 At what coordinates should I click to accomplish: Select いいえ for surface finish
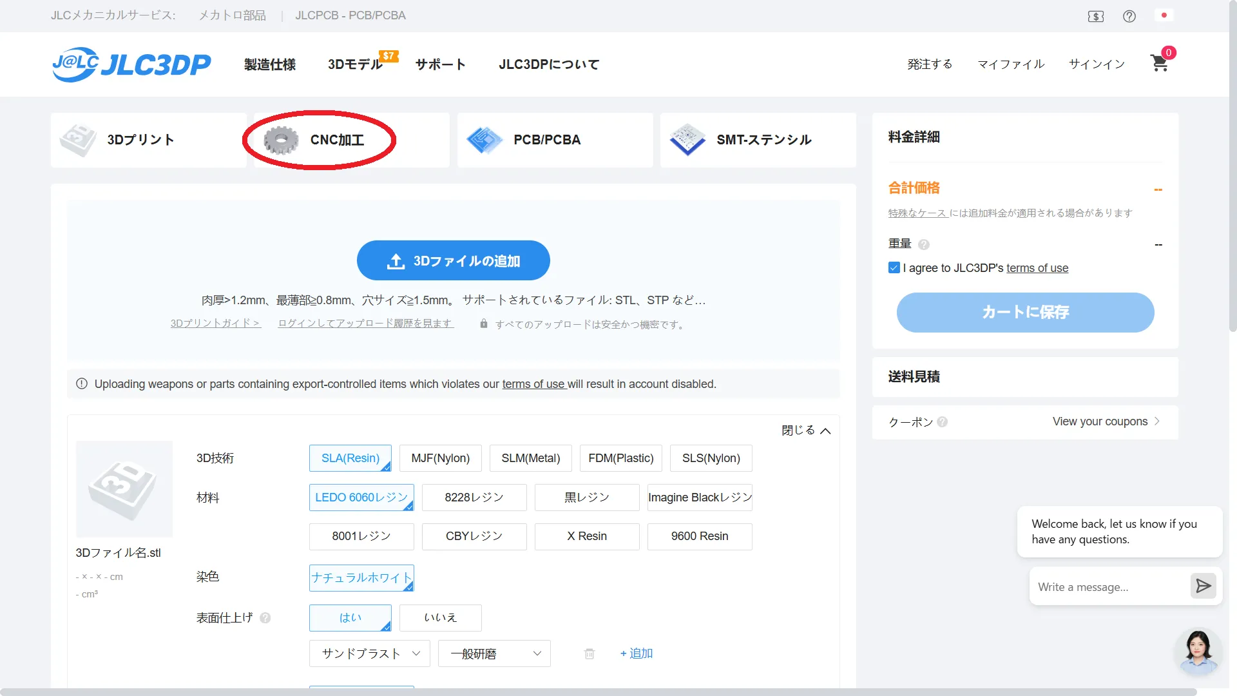tap(441, 618)
